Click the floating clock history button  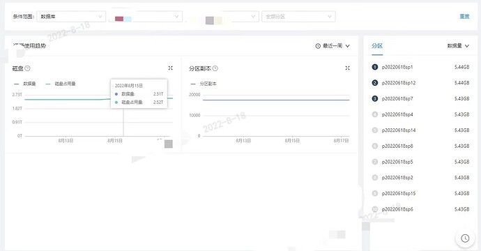pos(465,238)
